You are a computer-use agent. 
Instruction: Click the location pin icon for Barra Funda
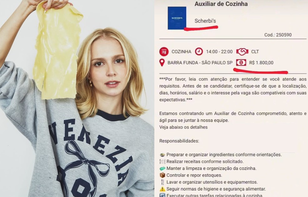(x=162, y=63)
